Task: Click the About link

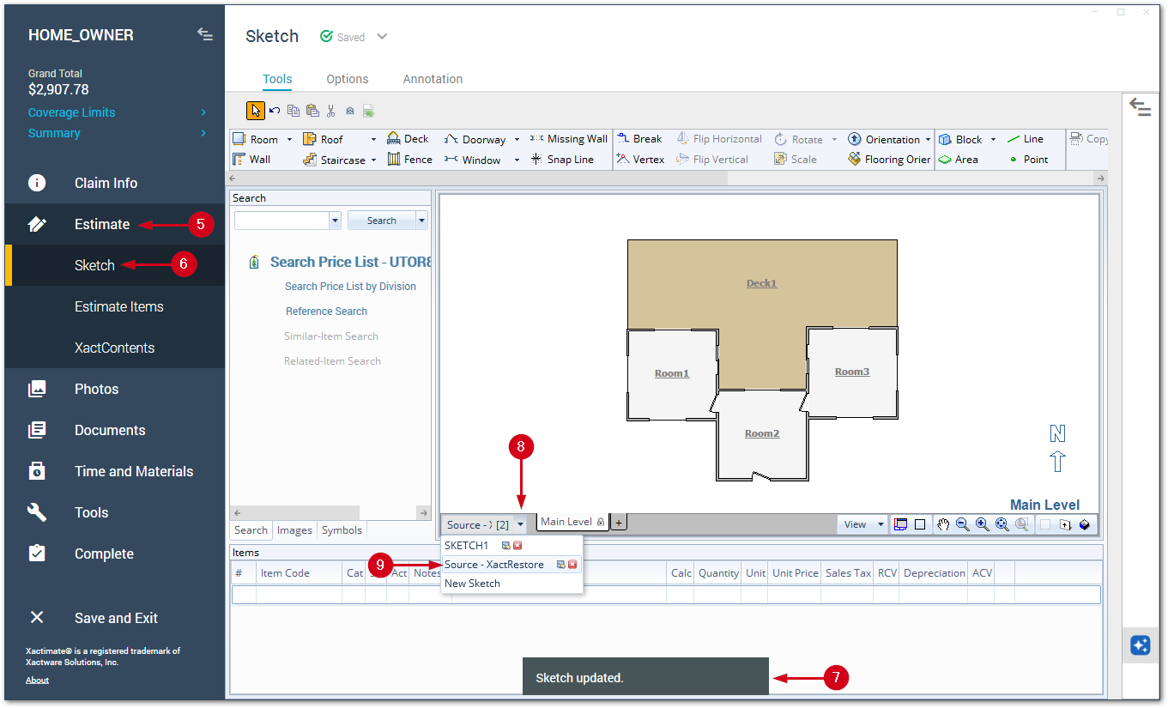Action: pyautogui.click(x=37, y=681)
